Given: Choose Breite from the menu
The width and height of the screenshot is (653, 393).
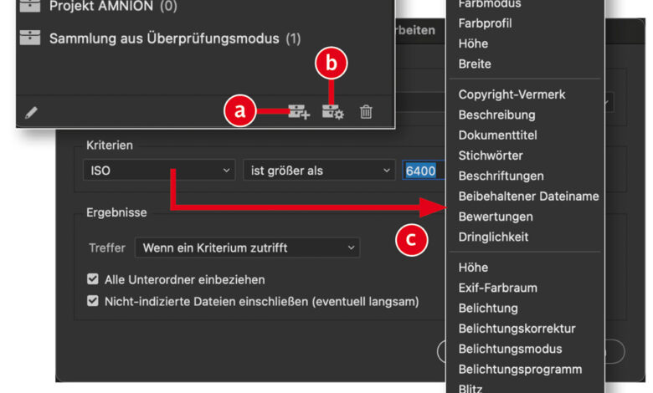Looking at the screenshot, I should click(475, 64).
